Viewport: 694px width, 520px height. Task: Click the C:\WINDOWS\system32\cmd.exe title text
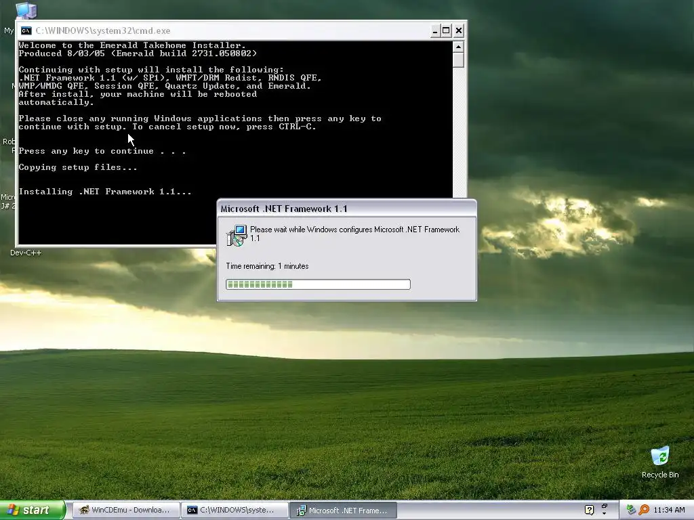coord(103,30)
